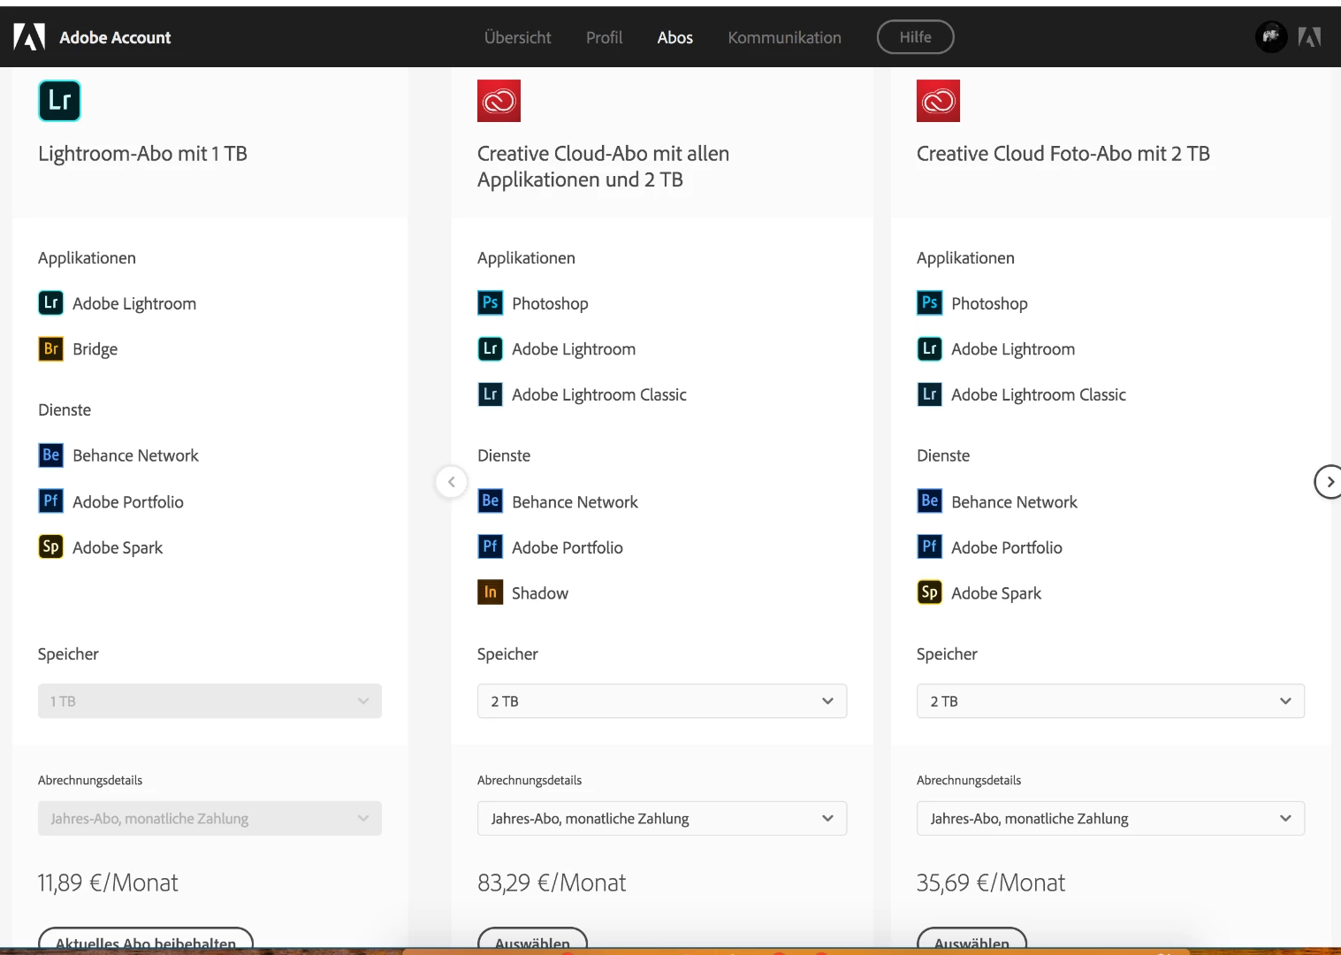Viewport: 1341px width, 955px height.
Task: Click the Creative Cloud icon of all-apps plan
Action: point(499,101)
